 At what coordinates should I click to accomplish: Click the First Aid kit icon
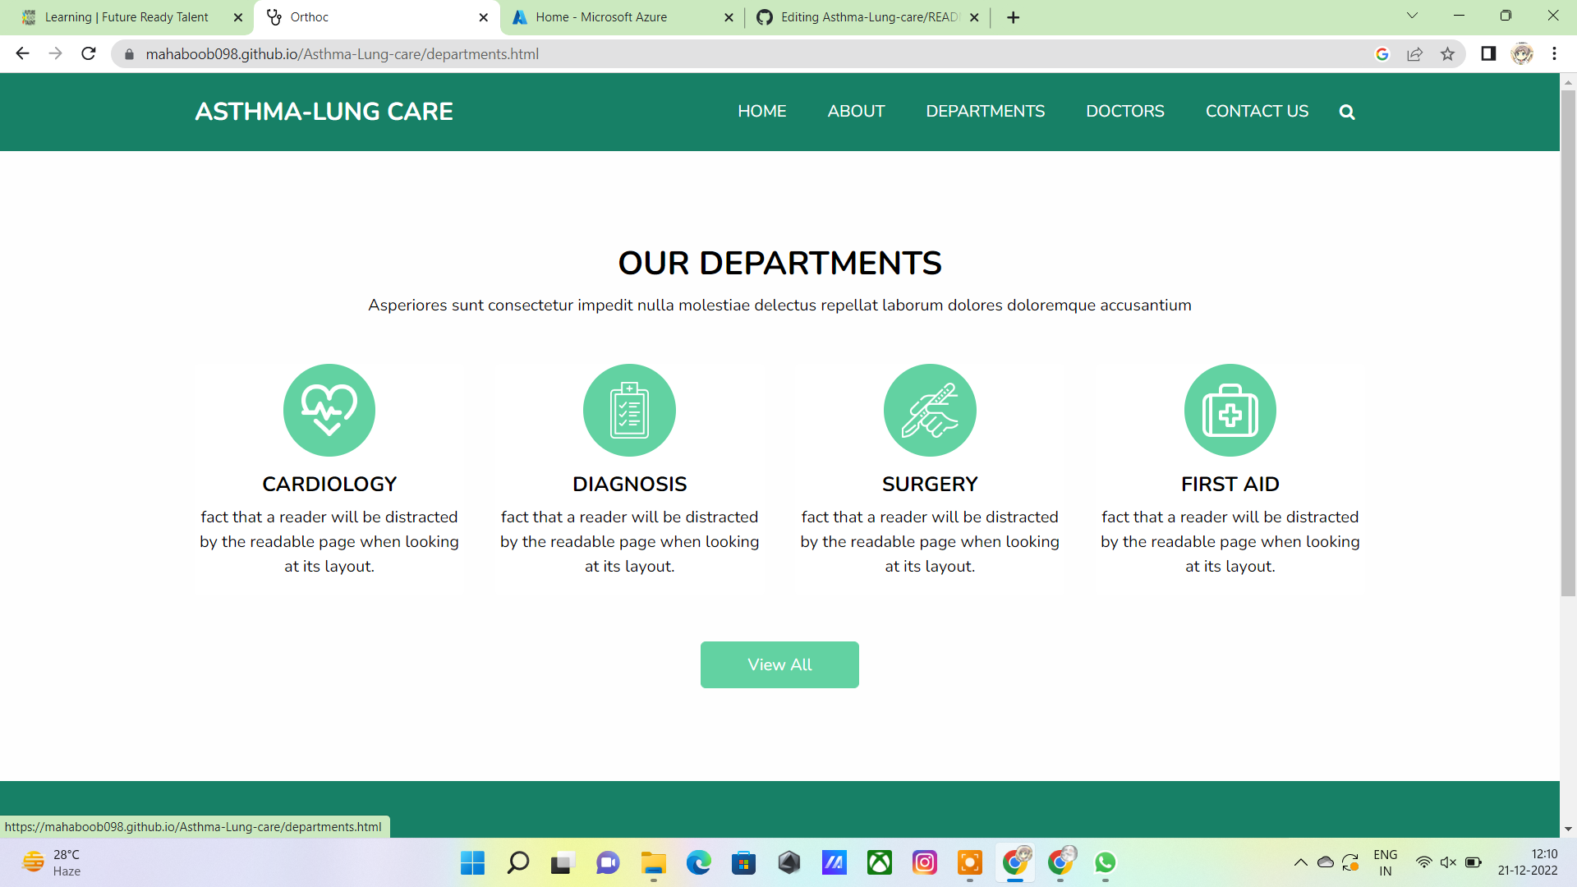[1229, 410]
